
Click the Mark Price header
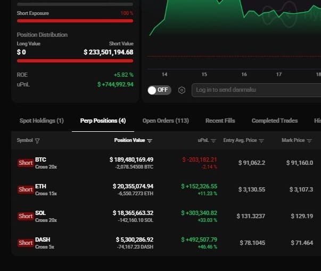[x=293, y=140]
